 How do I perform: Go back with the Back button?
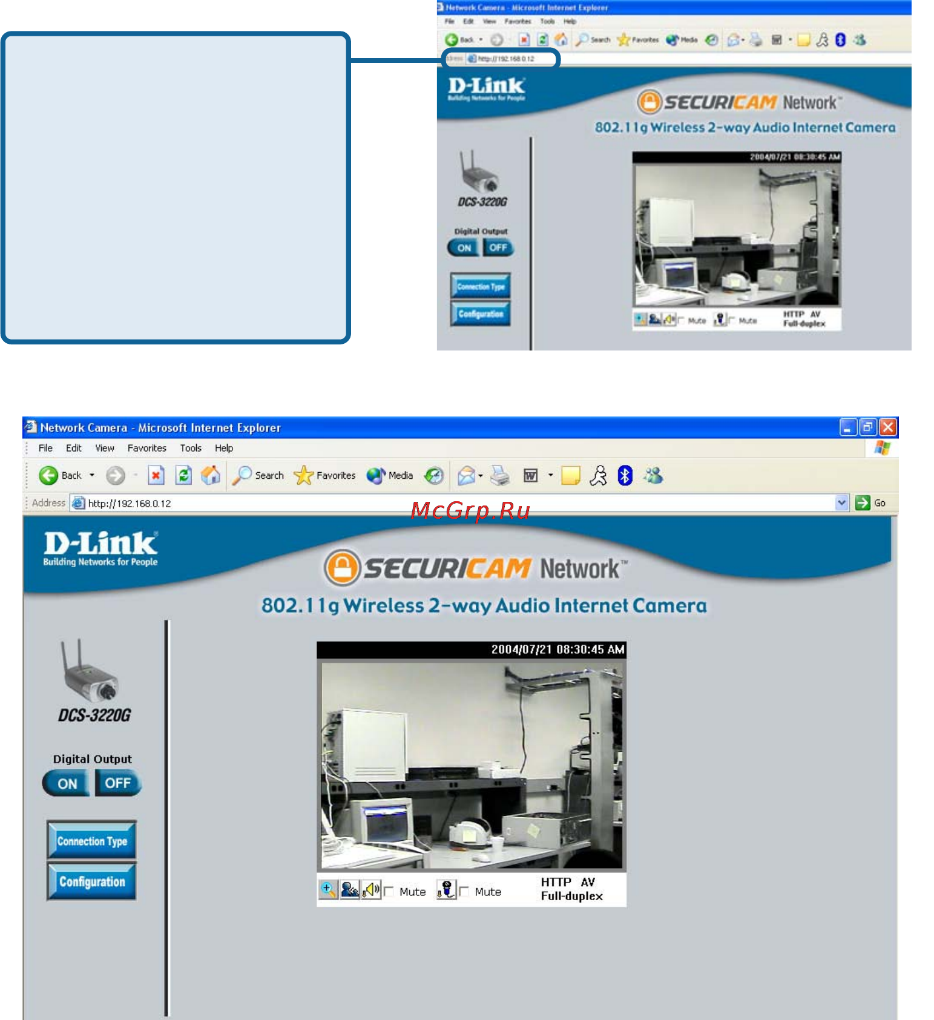click(x=59, y=476)
